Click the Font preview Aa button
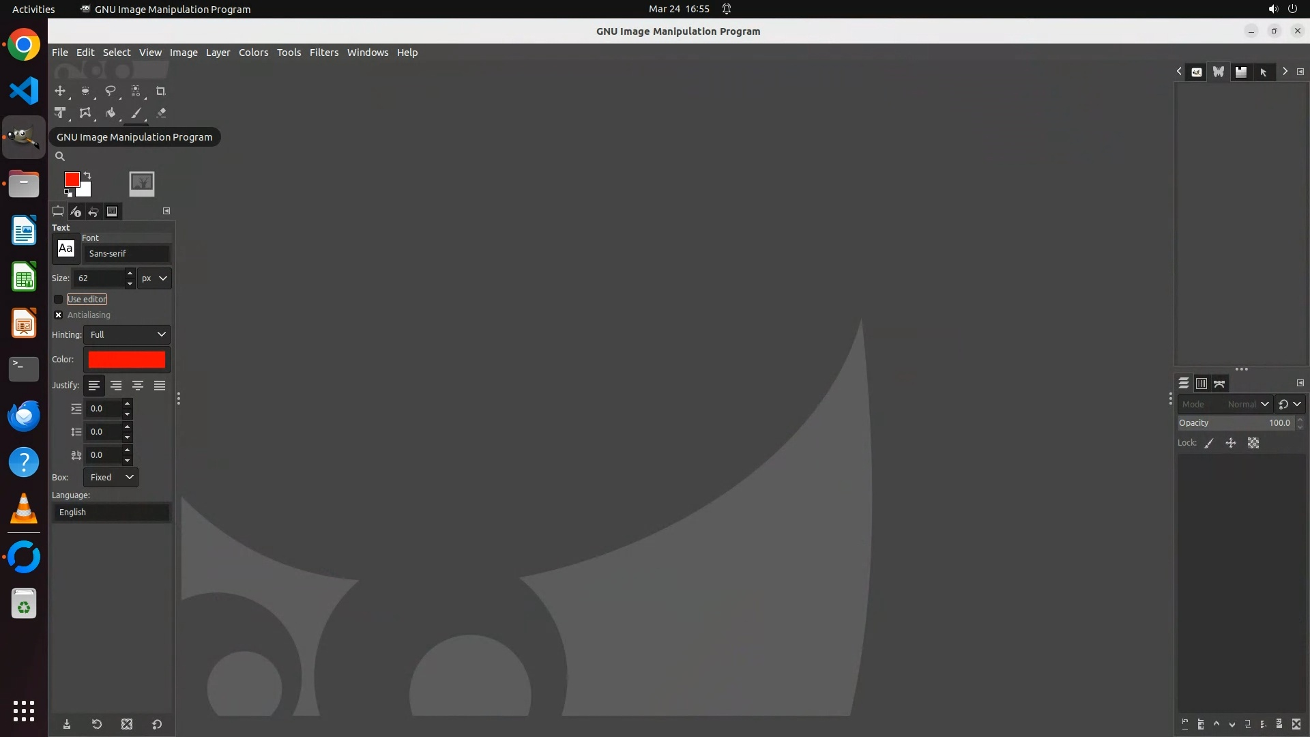 65,248
